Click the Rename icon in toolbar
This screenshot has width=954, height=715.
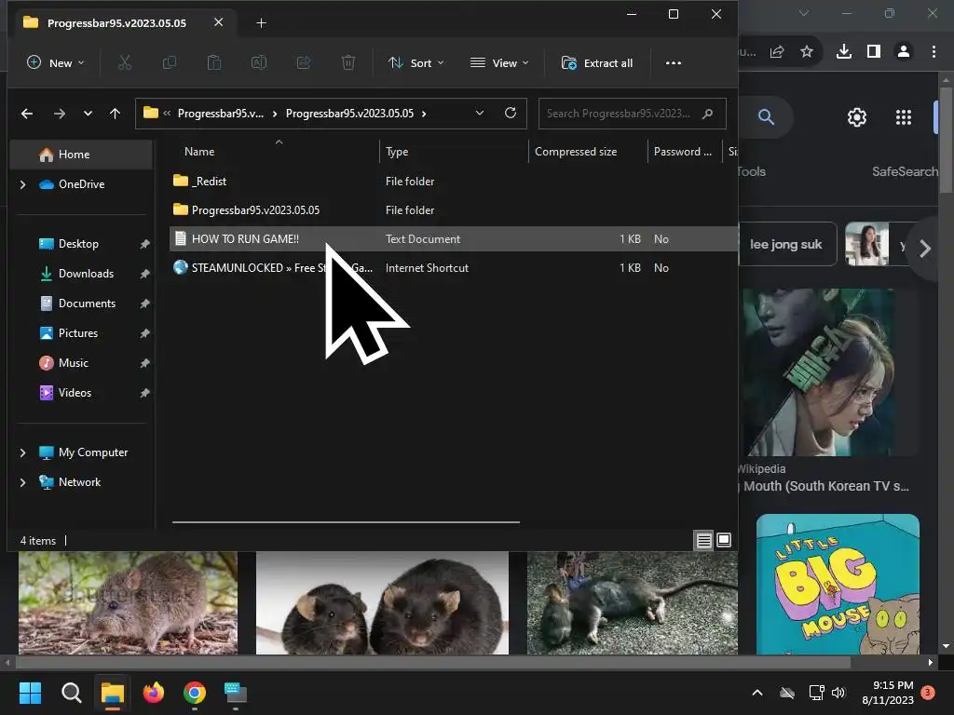[259, 62]
